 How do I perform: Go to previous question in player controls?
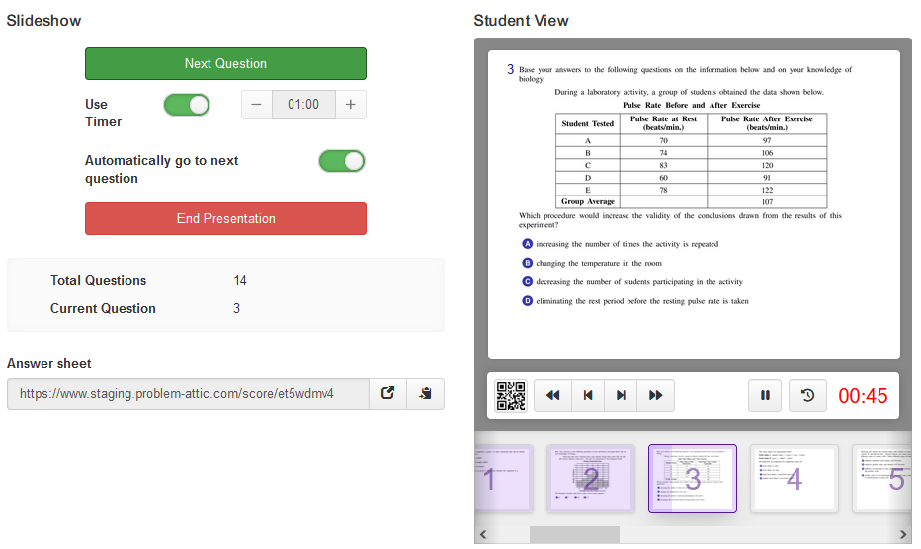[587, 396]
